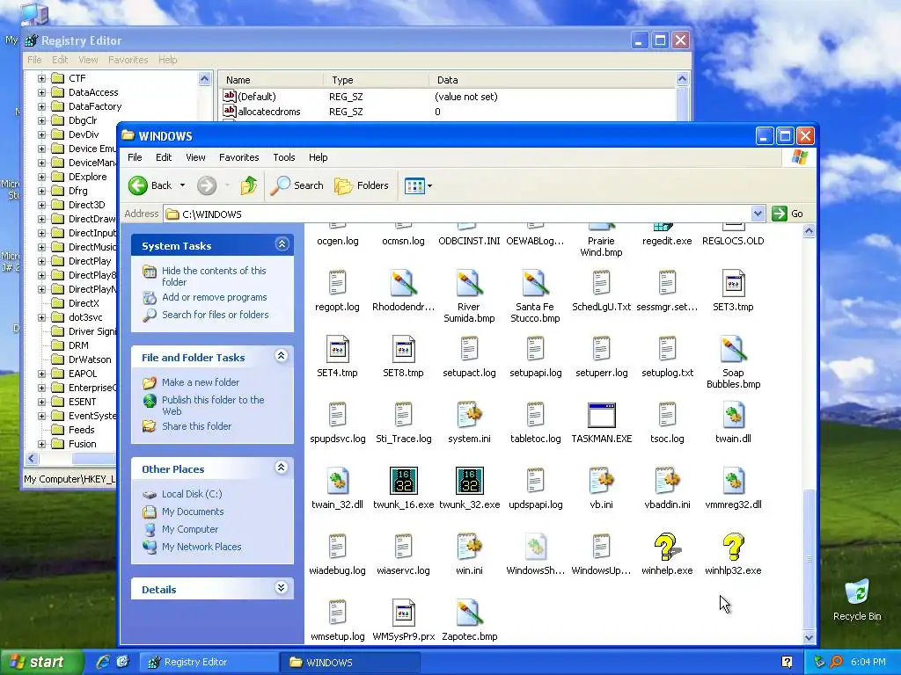Select the twain_32.dll file icon
Viewport: 901px width, 675px height.
pos(337,481)
